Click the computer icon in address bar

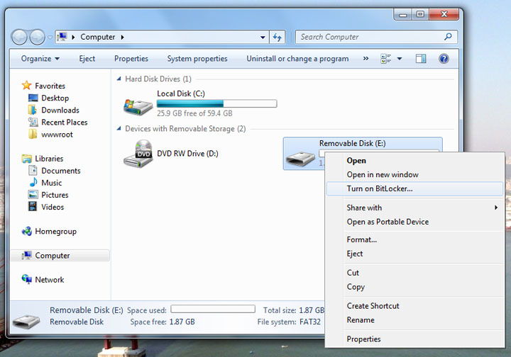62,37
